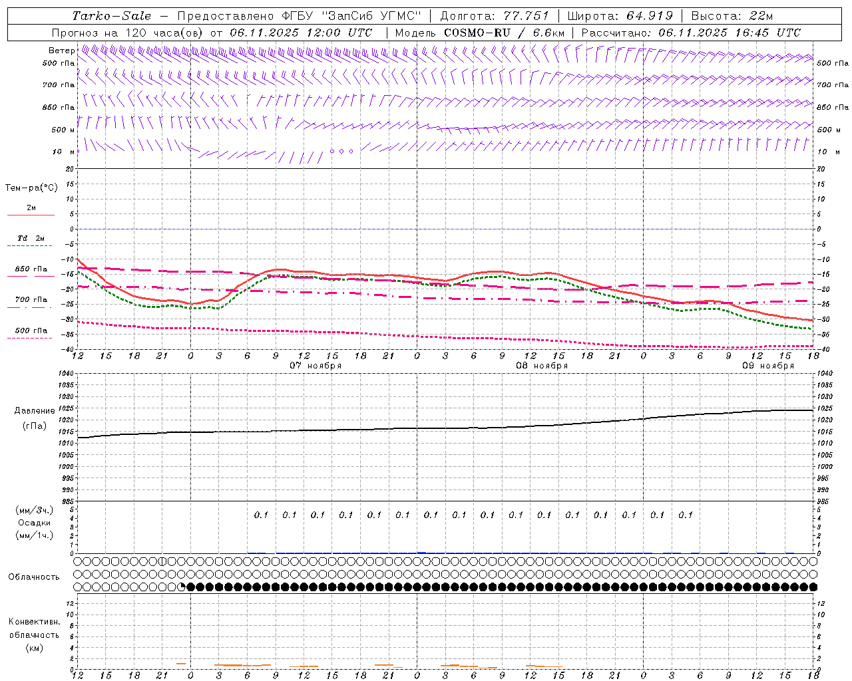
Task: Click the 'Давление' pressure panel label
Action: 35,411
